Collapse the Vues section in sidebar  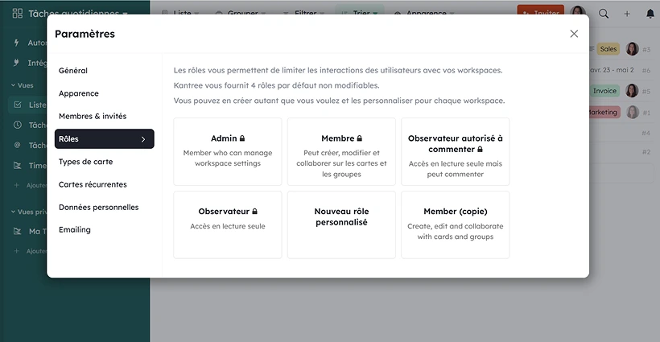tap(13, 84)
